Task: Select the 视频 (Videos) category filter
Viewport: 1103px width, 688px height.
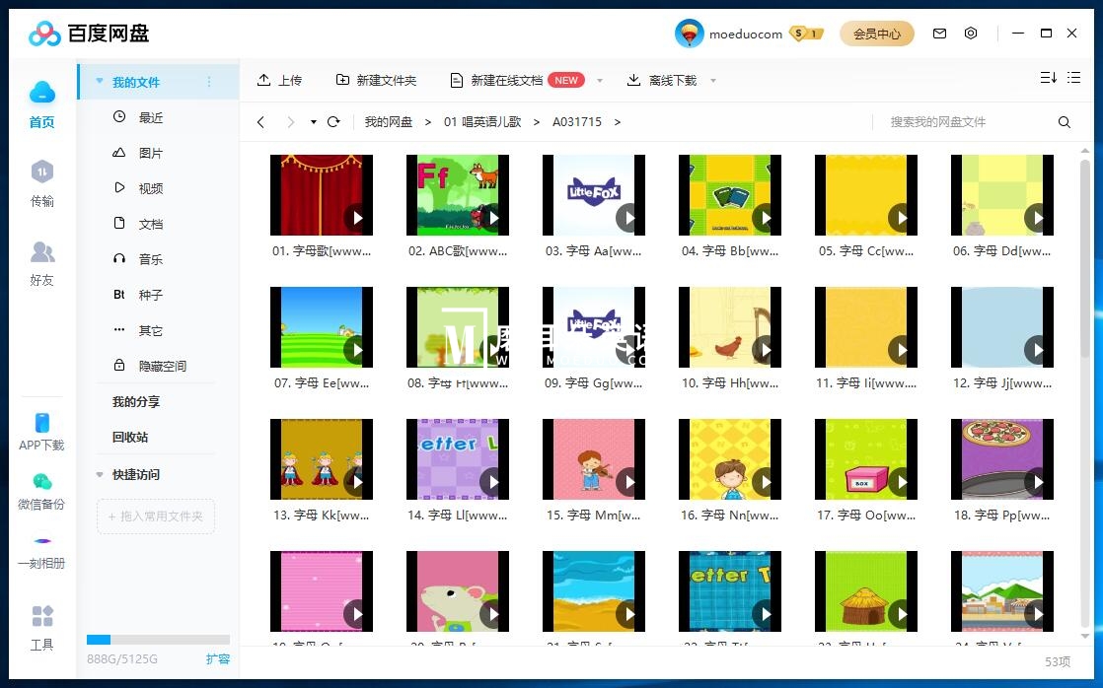Action: click(150, 187)
